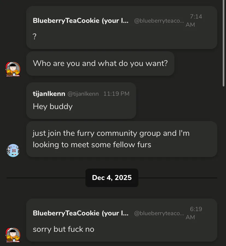
Task: Click BlueberryTeaCookie name above the '?' message
Action: pyautogui.click(x=81, y=21)
